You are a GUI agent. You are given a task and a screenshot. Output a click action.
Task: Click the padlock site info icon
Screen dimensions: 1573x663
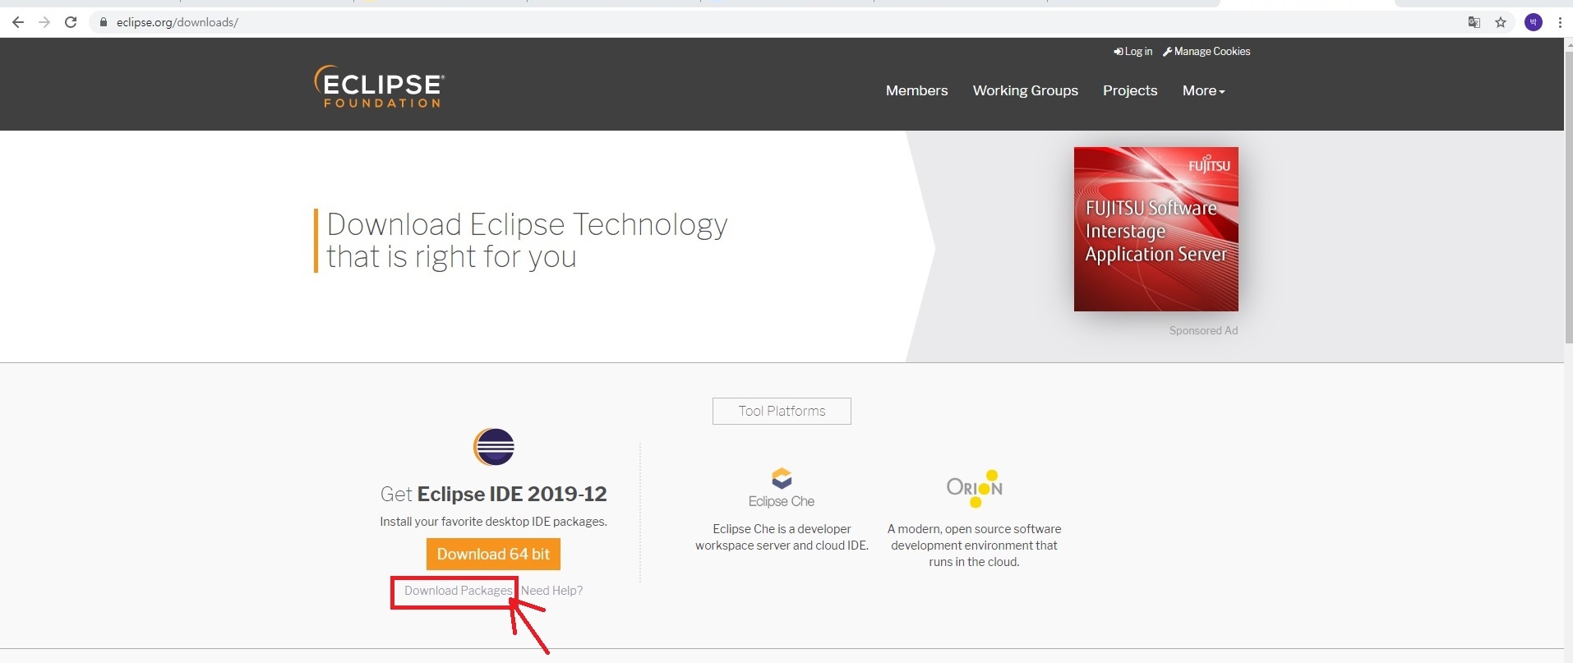click(104, 22)
